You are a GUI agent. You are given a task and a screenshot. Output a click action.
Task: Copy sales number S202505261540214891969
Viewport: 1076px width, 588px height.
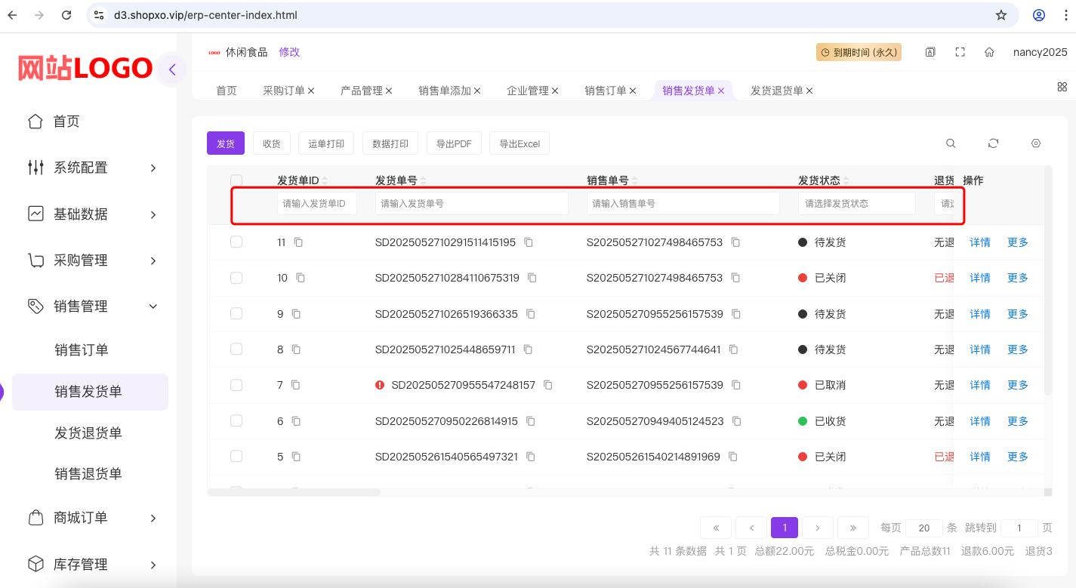point(732,457)
